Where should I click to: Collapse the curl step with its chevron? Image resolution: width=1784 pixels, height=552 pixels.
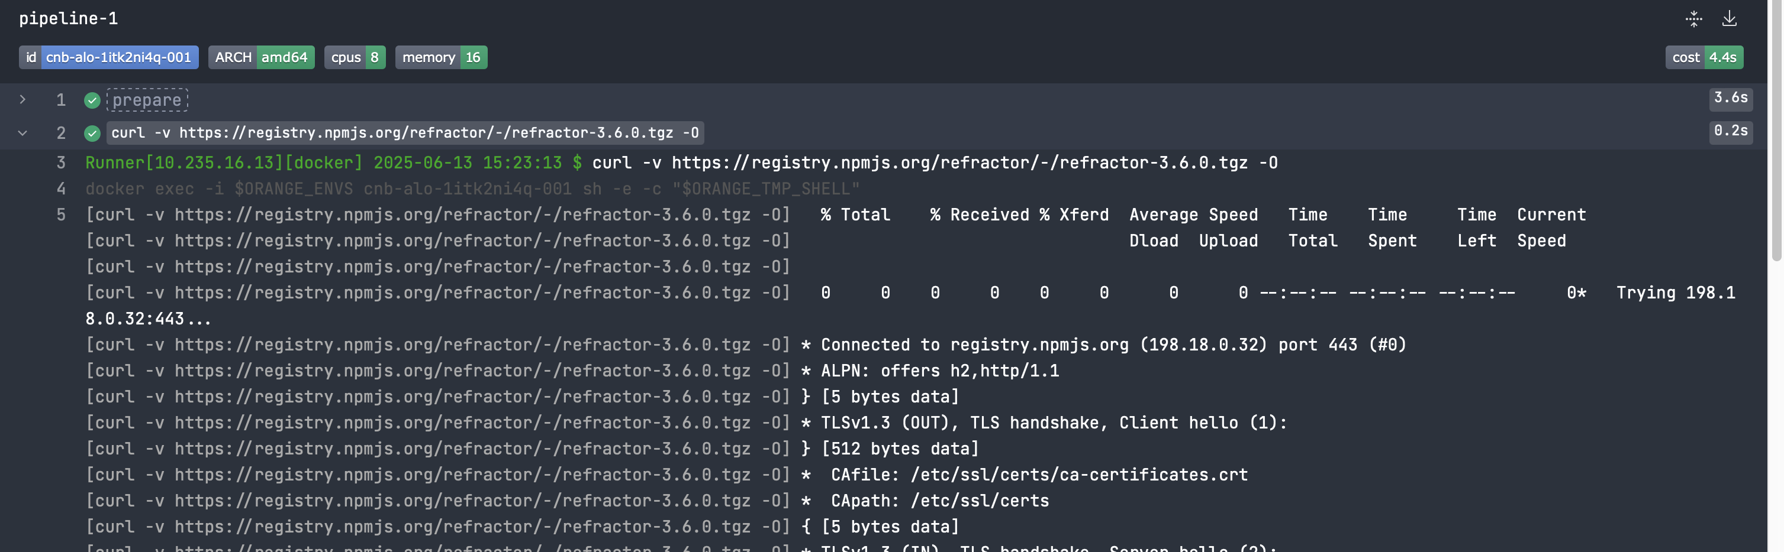pyautogui.click(x=23, y=133)
